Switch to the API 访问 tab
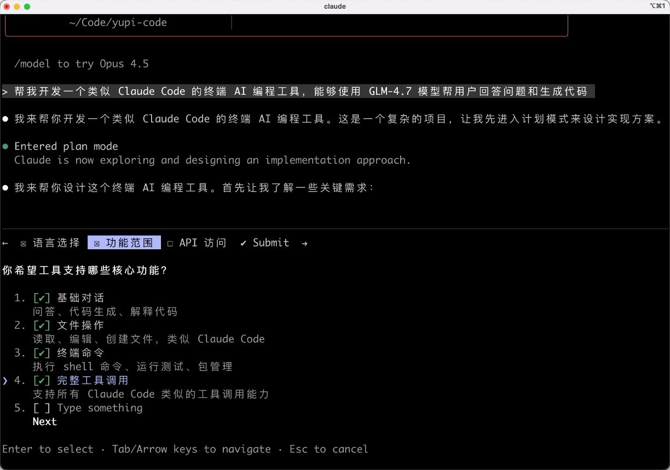 click(x=197, y=243)
